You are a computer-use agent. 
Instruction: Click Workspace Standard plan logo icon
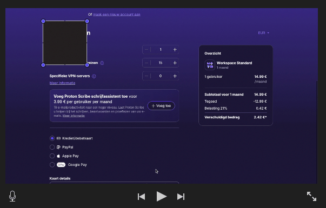point(210,65)
